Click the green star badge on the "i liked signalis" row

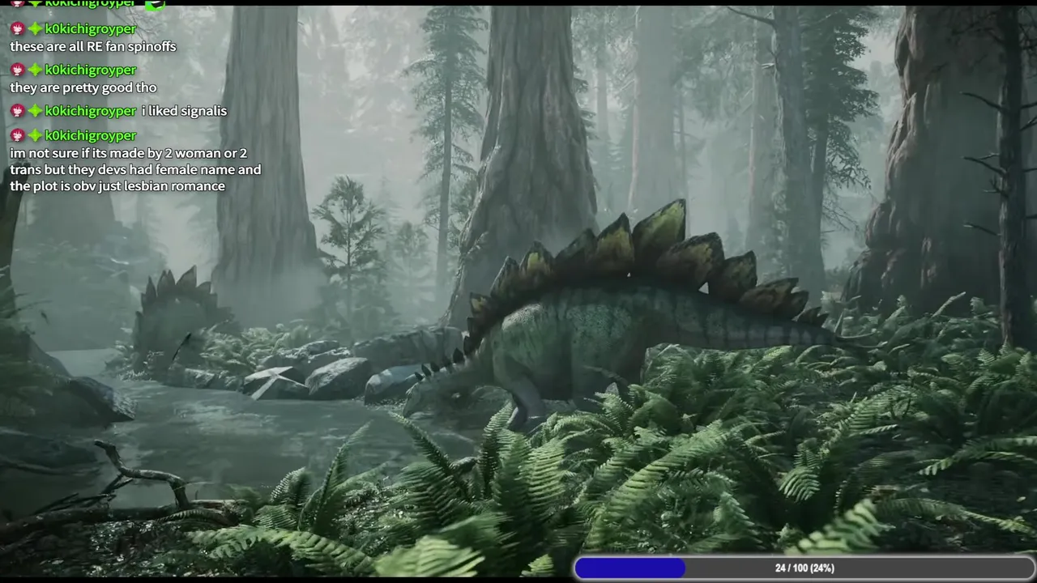[x=35, y=111]
